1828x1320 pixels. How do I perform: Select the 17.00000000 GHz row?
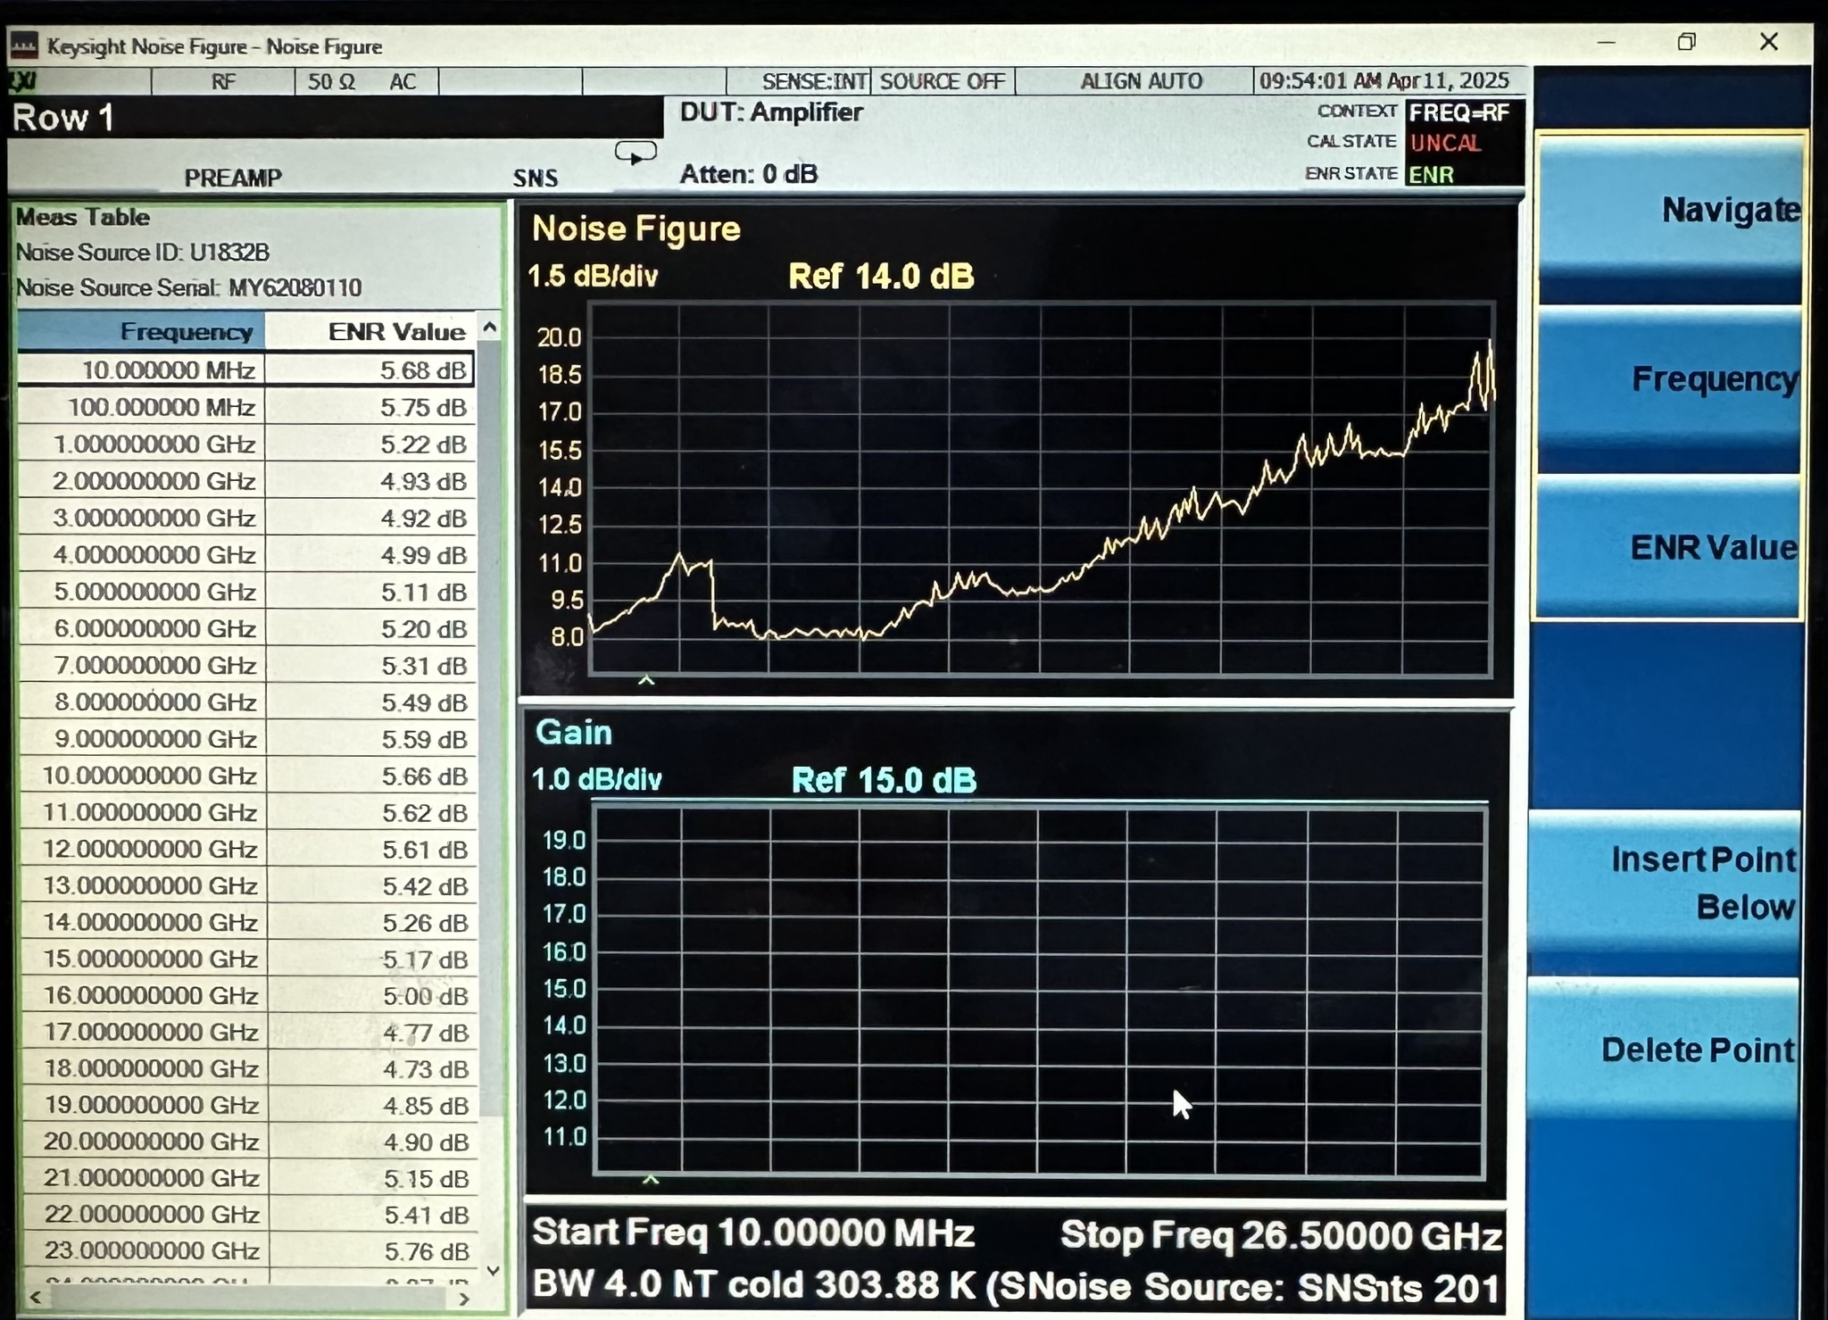tap(247, 1032)
